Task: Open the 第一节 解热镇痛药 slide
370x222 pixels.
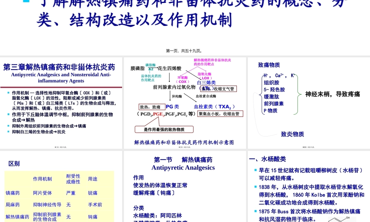Action: (185, 186)
